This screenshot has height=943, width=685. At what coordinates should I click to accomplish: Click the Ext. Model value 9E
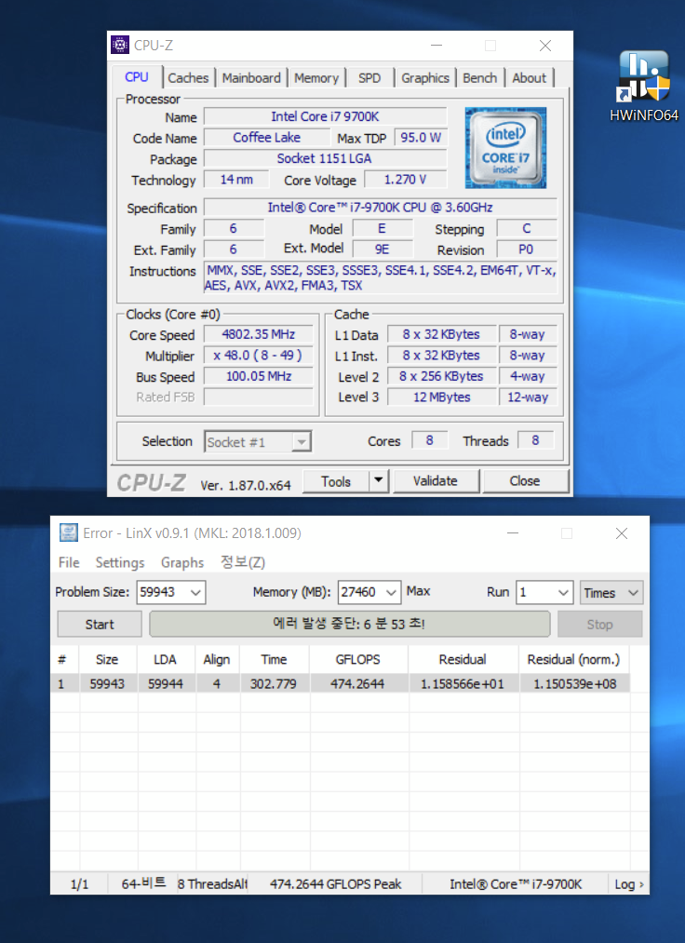click(383, 249)
